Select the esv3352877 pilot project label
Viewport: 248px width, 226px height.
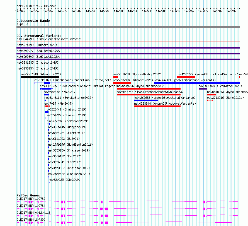(73, 80)
